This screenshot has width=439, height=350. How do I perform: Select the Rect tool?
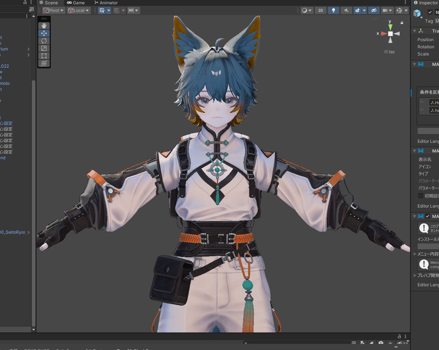[x=44, y=56]
